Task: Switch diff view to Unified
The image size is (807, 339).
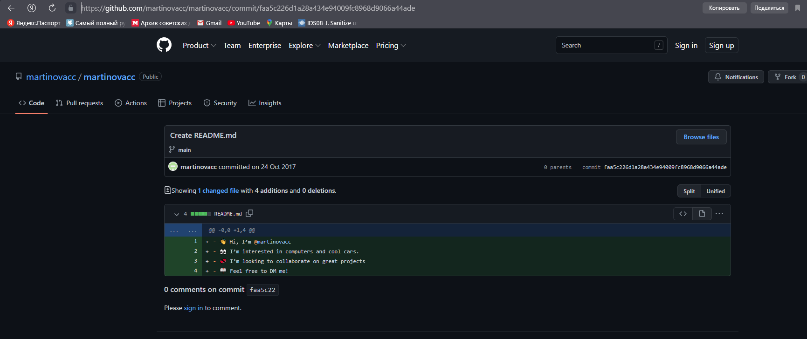Action: (716, 191)
